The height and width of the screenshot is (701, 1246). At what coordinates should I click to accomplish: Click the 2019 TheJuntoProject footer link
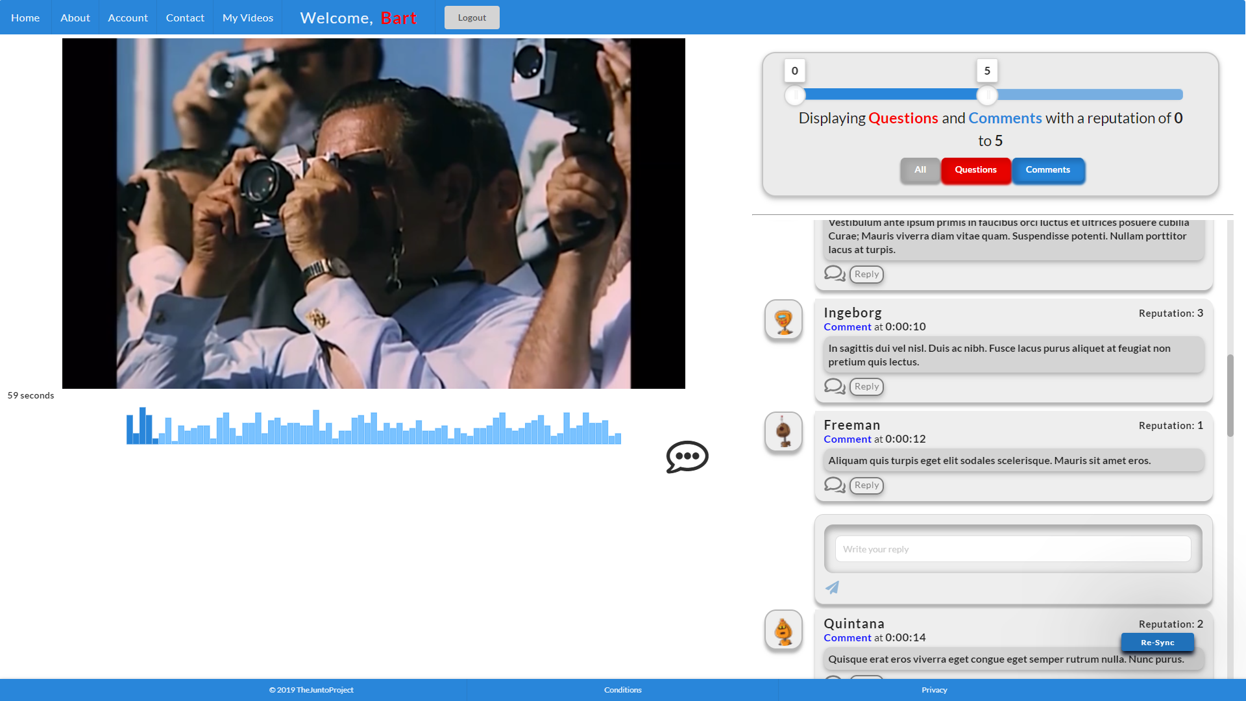point(311,690)
